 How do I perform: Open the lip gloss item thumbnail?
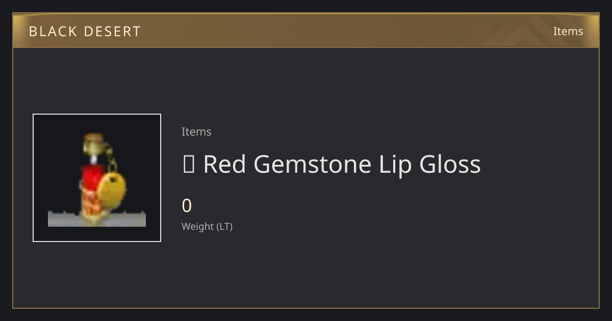(x=97, y=178)
